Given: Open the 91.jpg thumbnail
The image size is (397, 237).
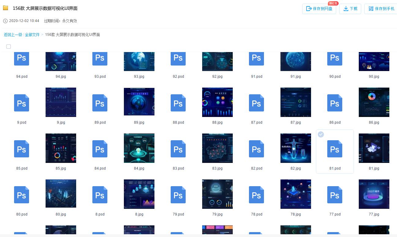Looking at the screenshot, I should click(296, 62).
